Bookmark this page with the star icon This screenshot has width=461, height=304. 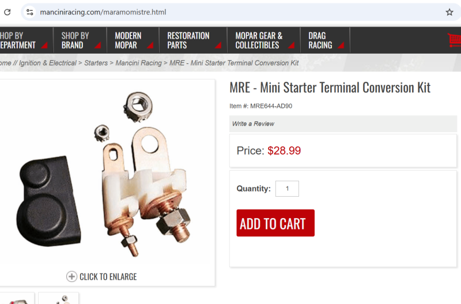(449, 12)
